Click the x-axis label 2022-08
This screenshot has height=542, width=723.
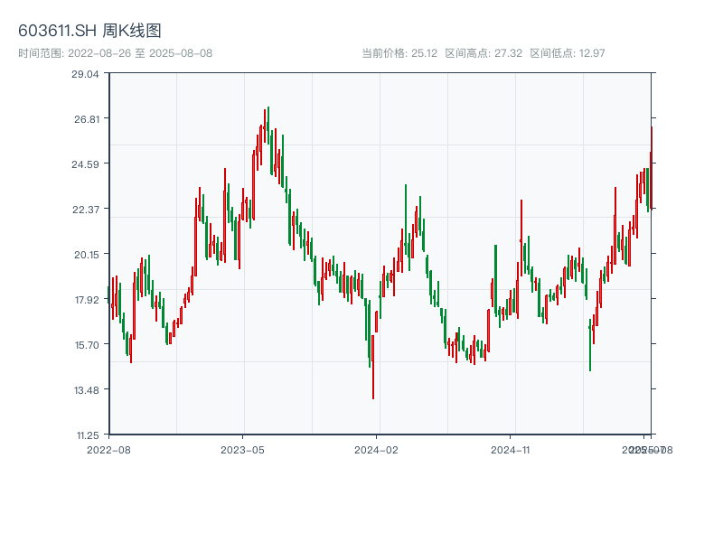(x=108, y=450)
